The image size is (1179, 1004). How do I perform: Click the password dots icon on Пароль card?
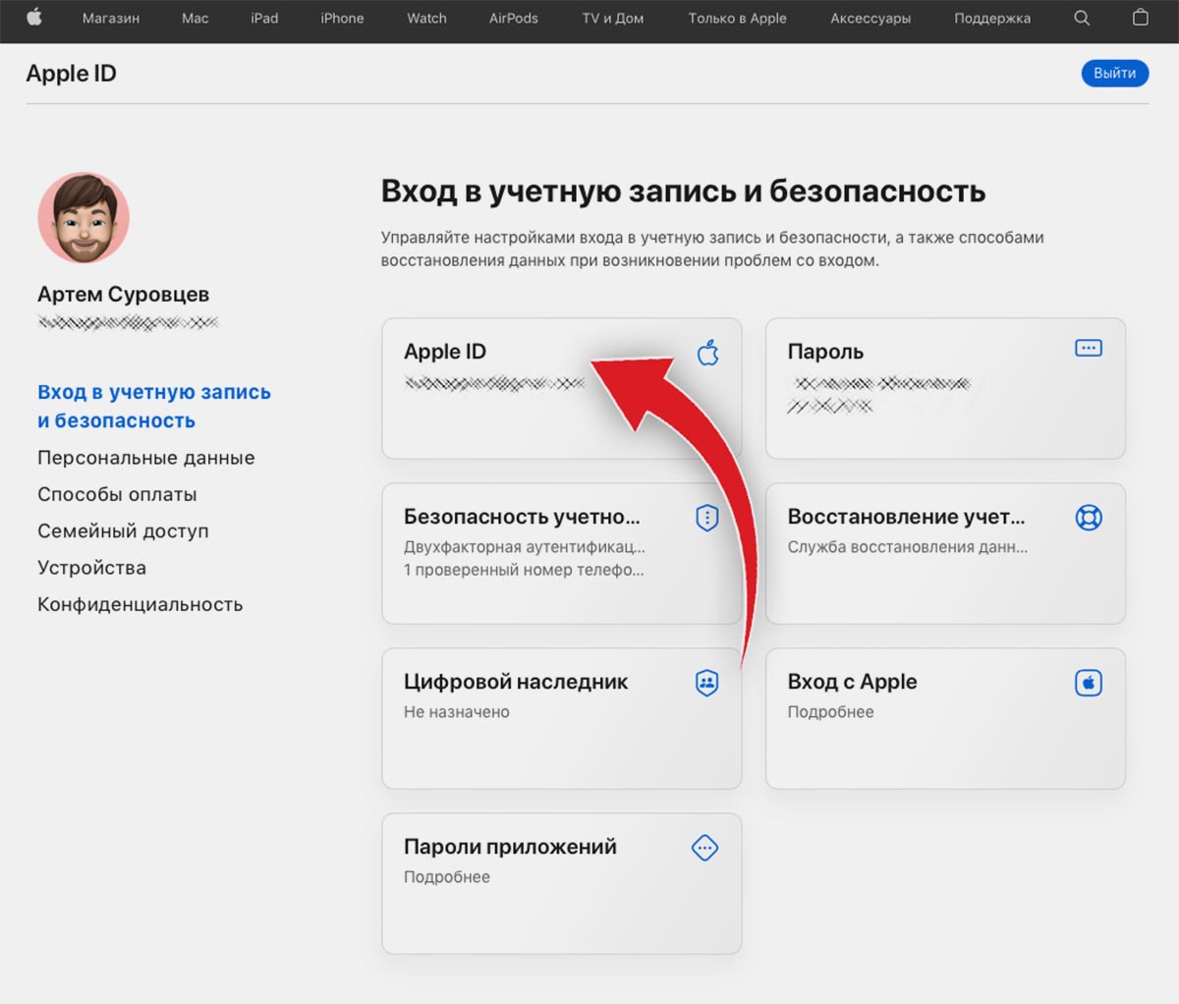(x=1089, y=349)
